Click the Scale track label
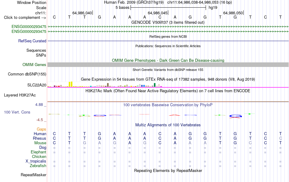Screen dimensions: 289x182 (41, 8)
